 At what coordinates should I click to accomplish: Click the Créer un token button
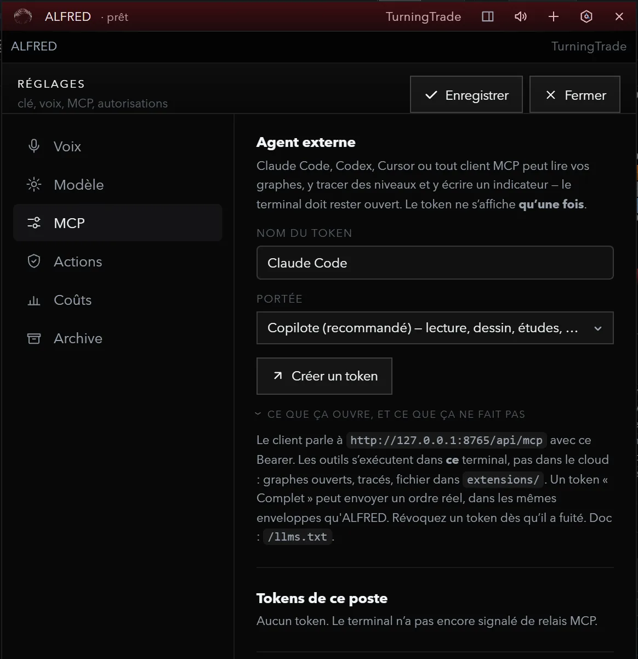point(324,376)
